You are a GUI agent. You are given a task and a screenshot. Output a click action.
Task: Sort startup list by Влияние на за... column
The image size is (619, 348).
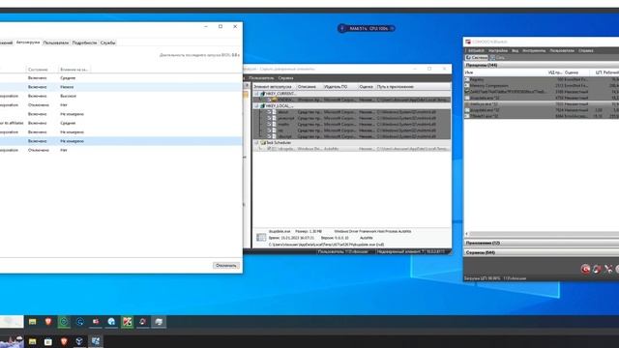coord(74,70)
